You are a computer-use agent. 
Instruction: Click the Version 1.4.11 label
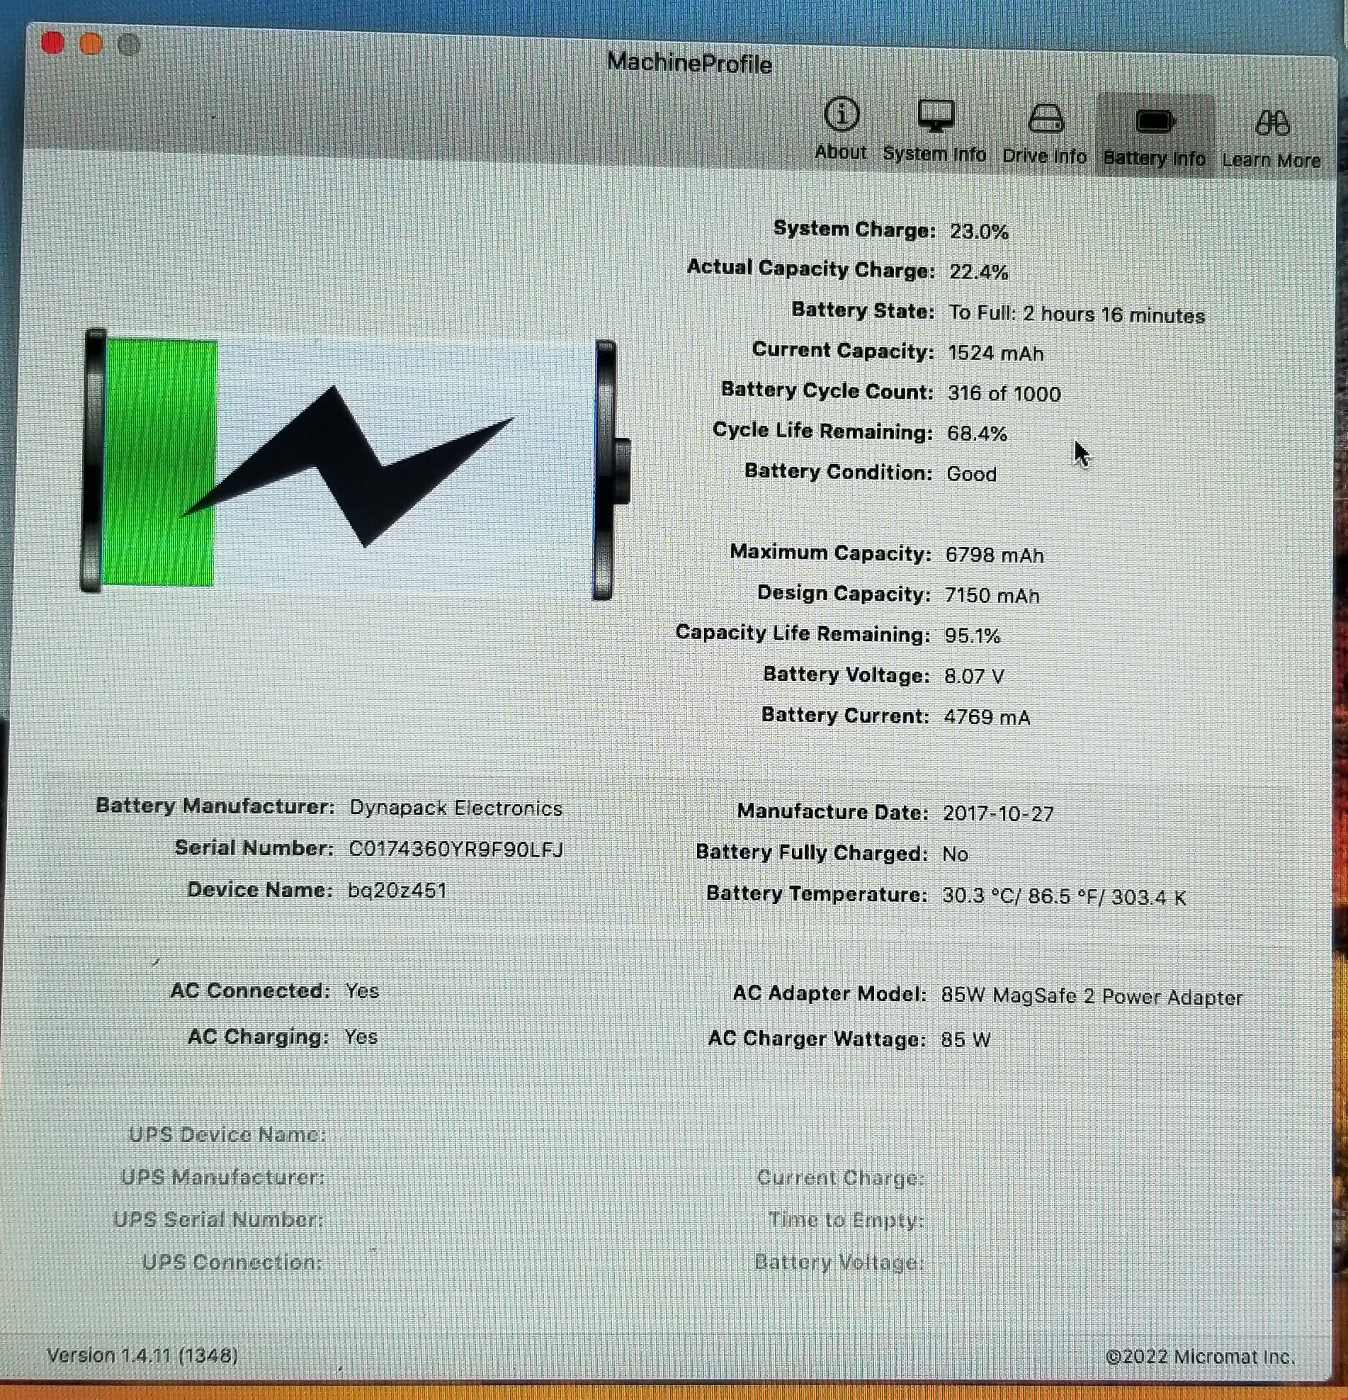click(x=143, y=1355)
